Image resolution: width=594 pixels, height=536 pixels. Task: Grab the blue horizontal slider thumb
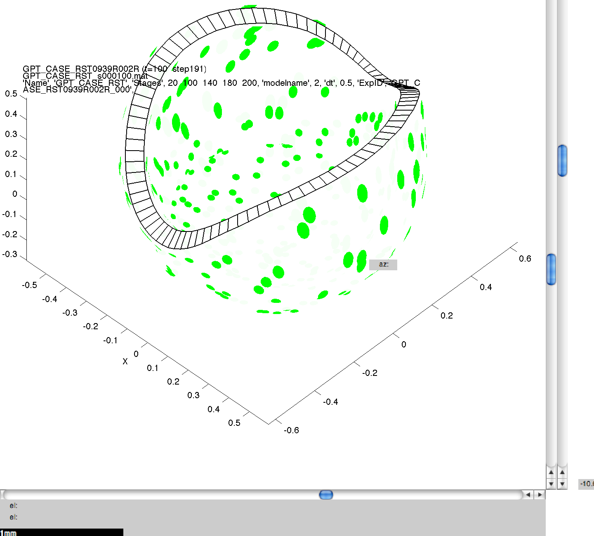[x=326, y=495]
